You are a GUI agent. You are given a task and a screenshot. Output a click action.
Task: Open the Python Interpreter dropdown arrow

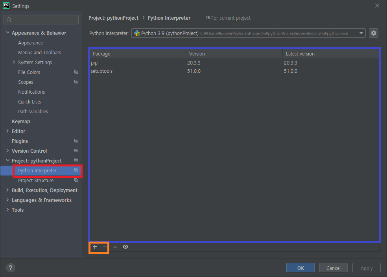point(361,33)
